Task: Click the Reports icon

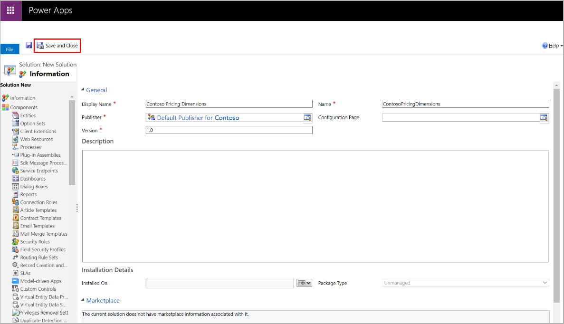Action: (16, 195)
